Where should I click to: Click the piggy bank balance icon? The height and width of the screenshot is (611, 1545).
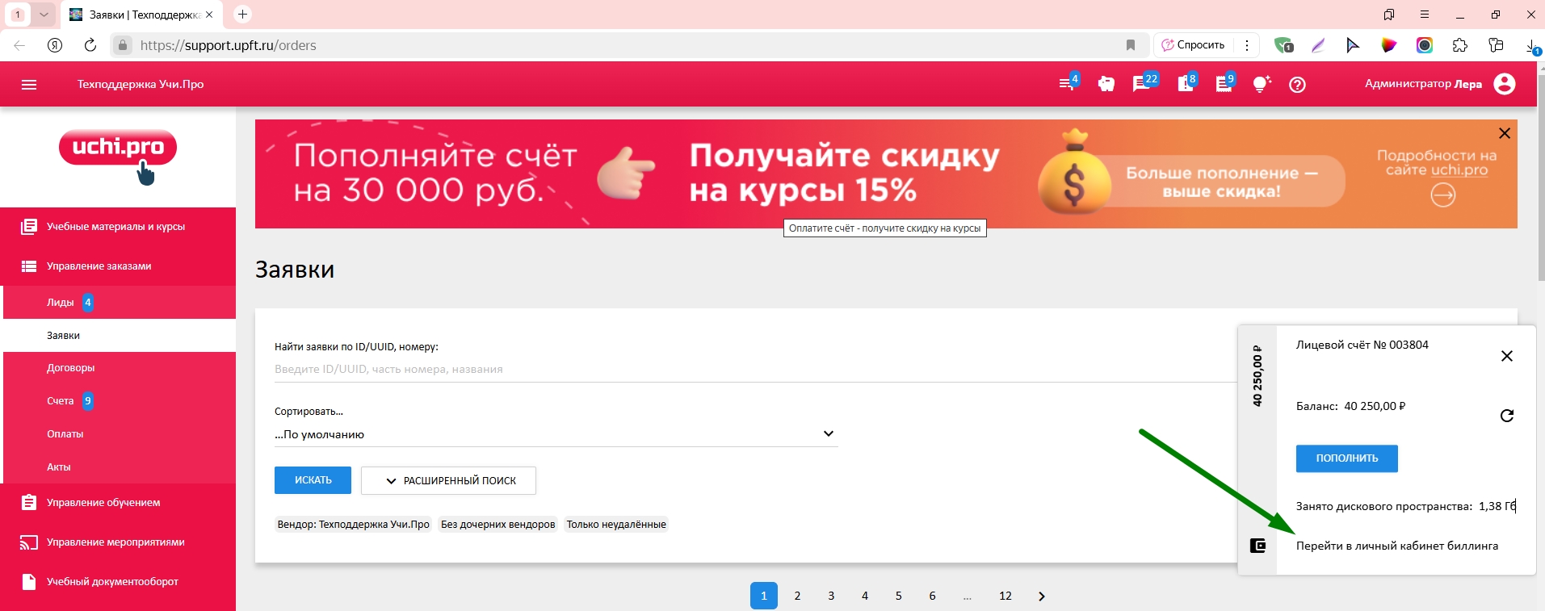click(1106, 84)
